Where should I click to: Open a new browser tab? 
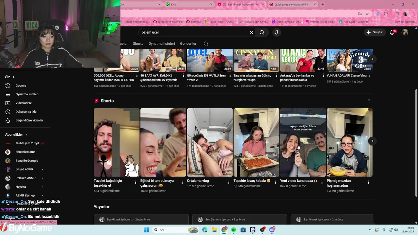pyautogui.click(x=323, y=4)
